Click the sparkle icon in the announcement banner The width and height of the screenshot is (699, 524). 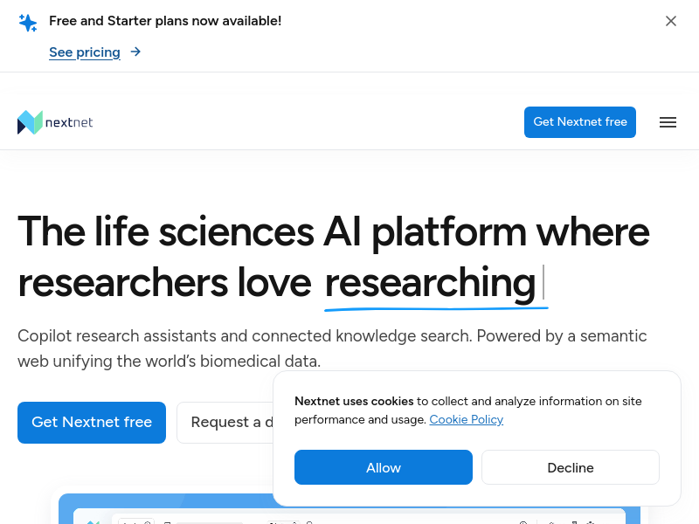28,23
